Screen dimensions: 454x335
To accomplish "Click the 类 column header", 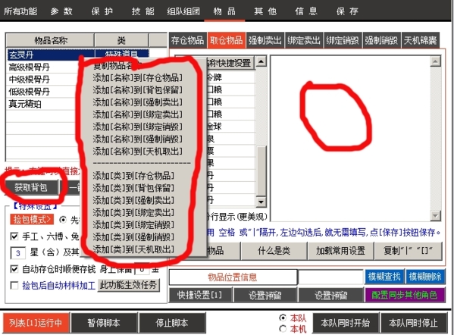I will coord(121,40).
